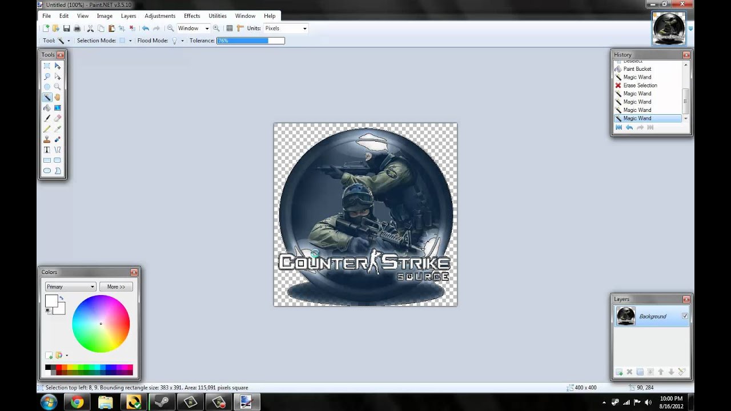Open the Primary color dropdown in Colors
The width and height of the screenshot is (731, 411).
coord(70,287)
